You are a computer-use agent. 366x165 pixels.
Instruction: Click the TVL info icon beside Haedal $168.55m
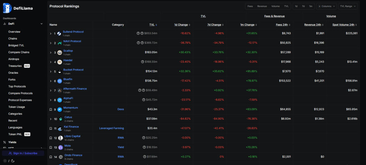(x=142, y=62)
